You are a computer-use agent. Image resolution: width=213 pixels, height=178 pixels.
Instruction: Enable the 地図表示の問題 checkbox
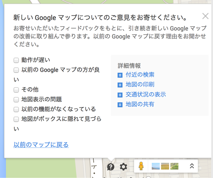click(x=16, y=100)
